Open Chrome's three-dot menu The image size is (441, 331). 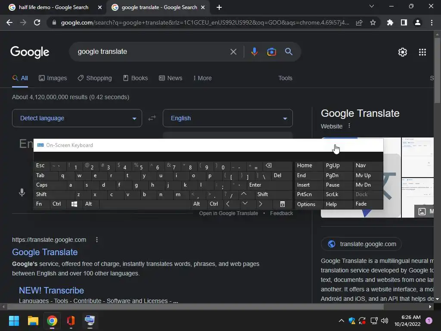tap(432, 22)
